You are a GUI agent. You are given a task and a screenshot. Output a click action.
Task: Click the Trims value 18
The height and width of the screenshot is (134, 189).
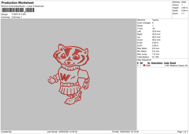point(153,28)
